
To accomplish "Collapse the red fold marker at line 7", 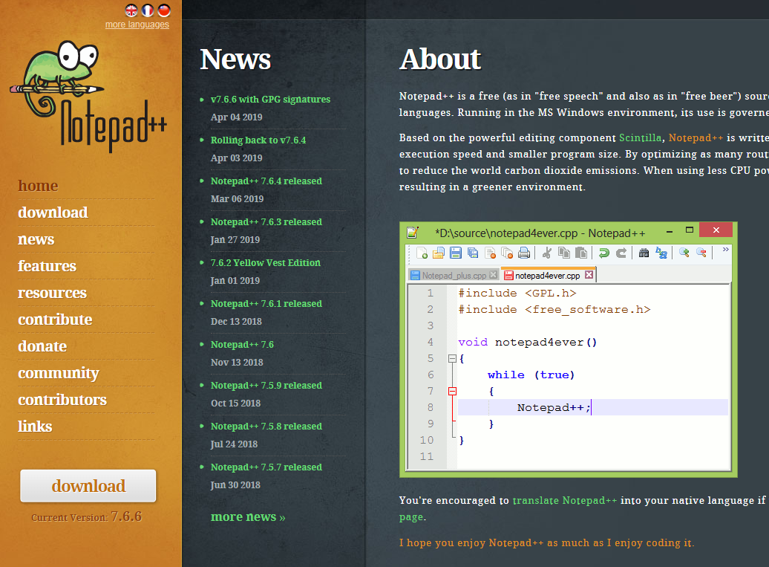I will [452, 392].
